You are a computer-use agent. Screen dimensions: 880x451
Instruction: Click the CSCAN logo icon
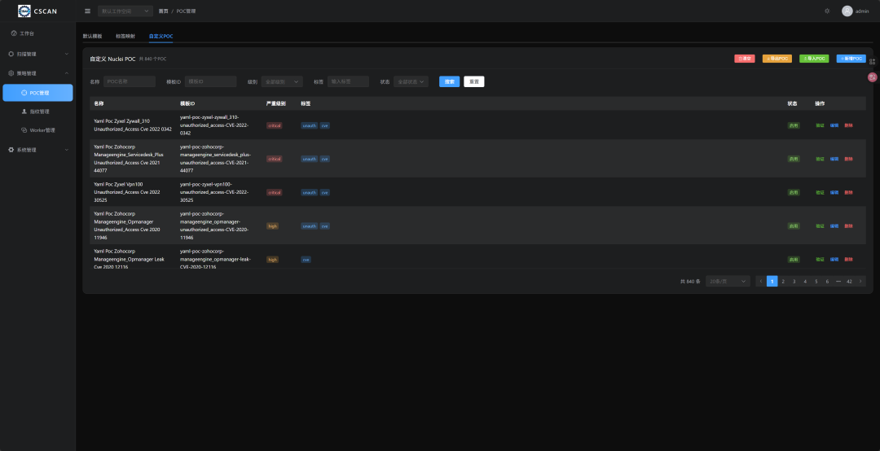click(24, 11)
